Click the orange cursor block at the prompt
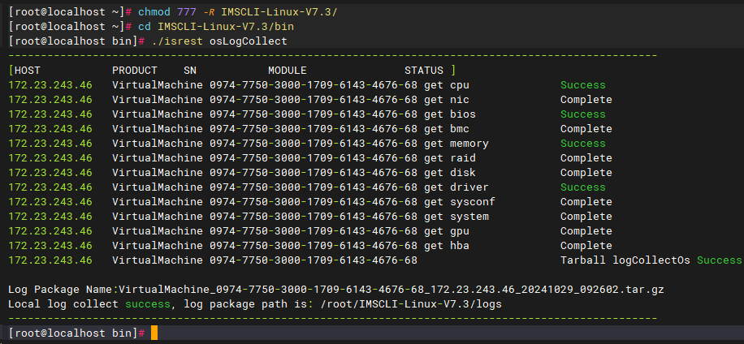 point(154,333)
